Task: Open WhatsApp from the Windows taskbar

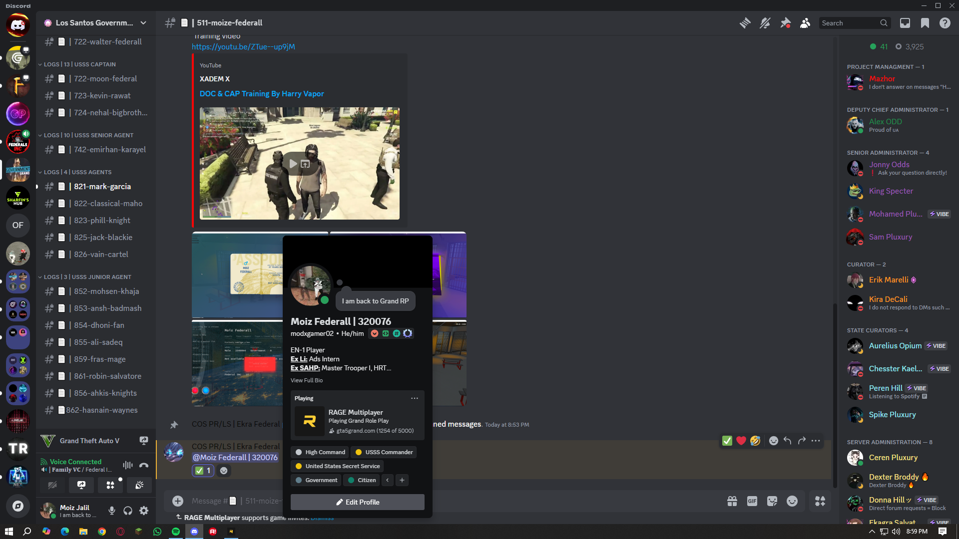Action: [x=157, y=532]
